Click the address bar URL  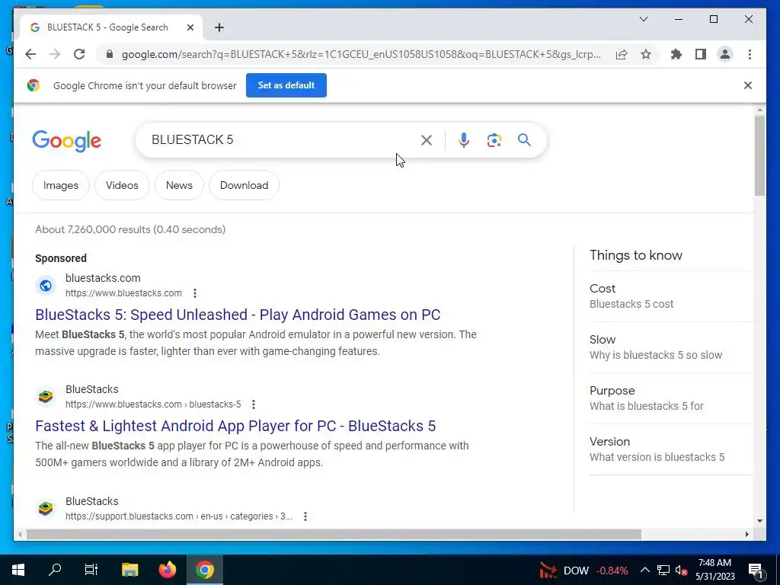click(361, 54)
